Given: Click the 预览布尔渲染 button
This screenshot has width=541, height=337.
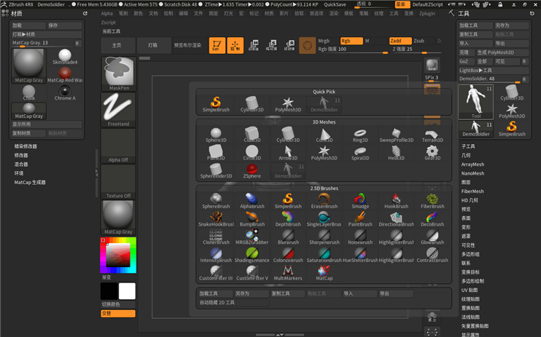Looking at the screenshot, I should [187, 45].
